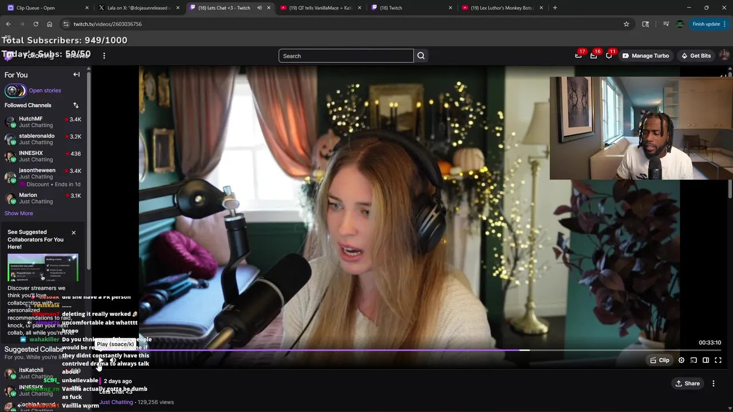The width and height of the screenshot is (733, 412).
Task: Enter fullscreen on the video player
Action: point(718,360)
